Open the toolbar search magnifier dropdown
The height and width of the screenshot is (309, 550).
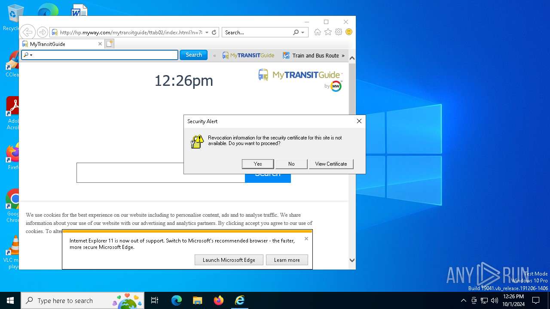tap(27, 55)
